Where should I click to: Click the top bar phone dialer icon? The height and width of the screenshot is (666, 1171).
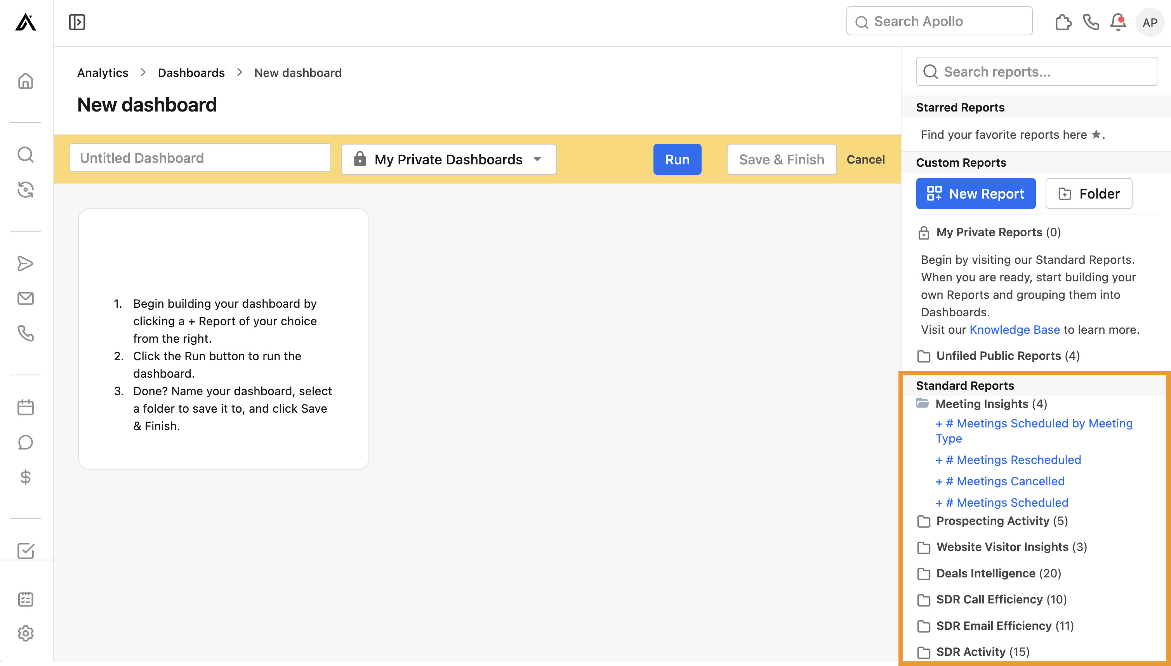tap(1091, 22)
